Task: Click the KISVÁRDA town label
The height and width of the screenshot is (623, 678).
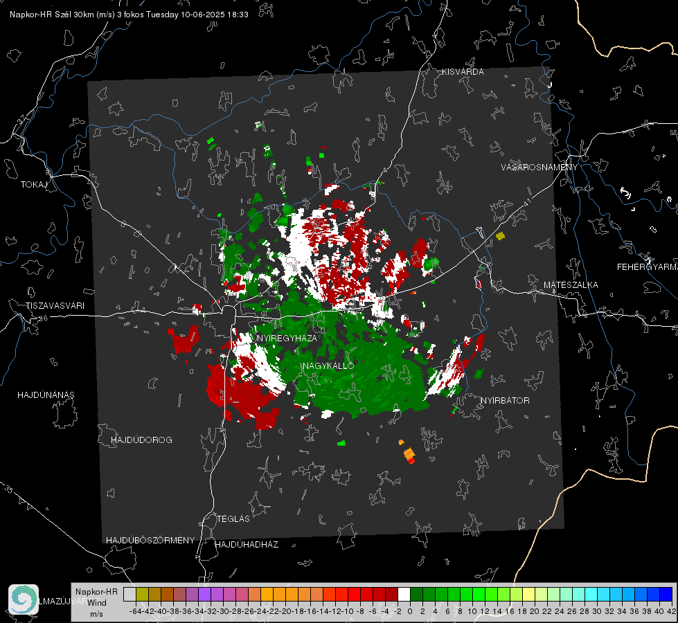Action: tap(463, 72)
